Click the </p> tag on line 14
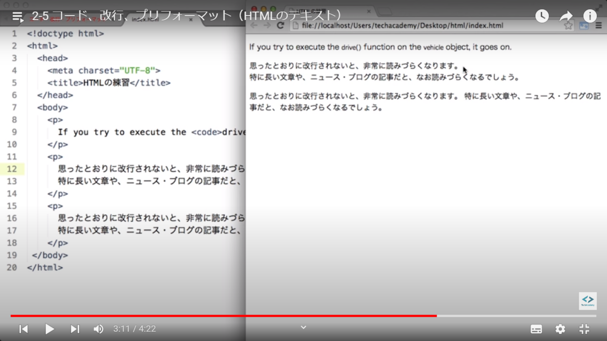This screenshot has height=341, width=607. coord(58,193)
